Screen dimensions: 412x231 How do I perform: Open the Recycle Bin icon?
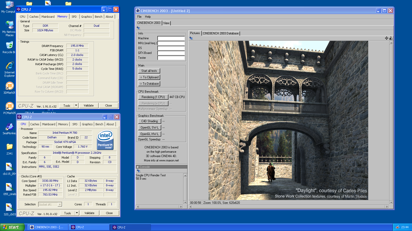tap(10, 45)
